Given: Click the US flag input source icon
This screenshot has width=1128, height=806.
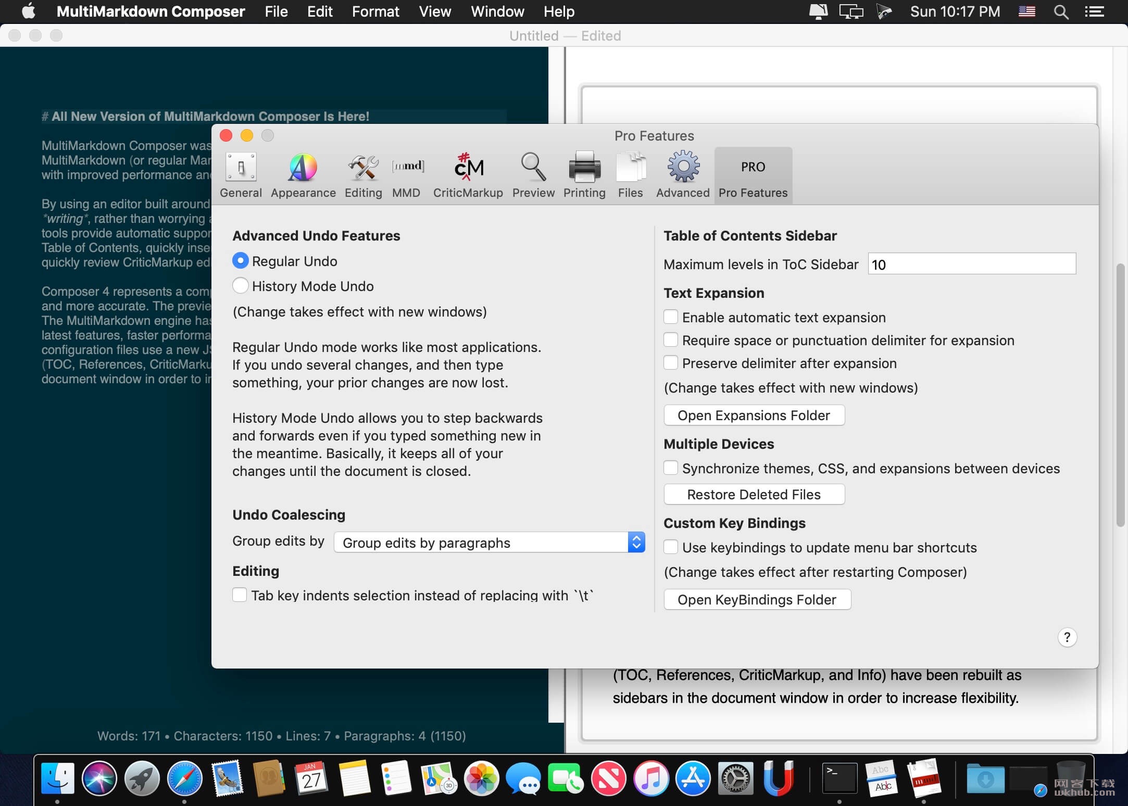Looking at the screenshot, I should pyautogui.click(x=1026, y=11).
